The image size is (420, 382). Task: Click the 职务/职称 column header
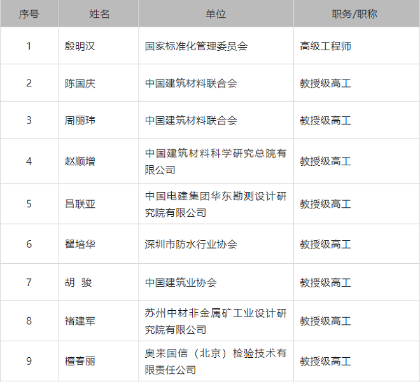(x=354, y=14)
